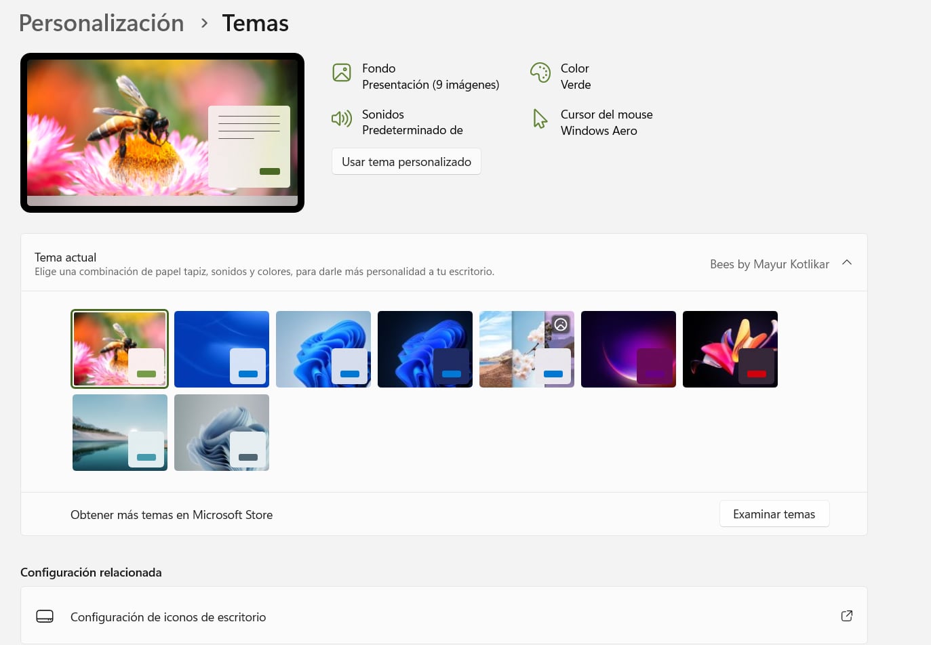The height and width of the screenshot is (645, 931).
Task: Click the Color palette icon
Action: (x=540, y=72)
